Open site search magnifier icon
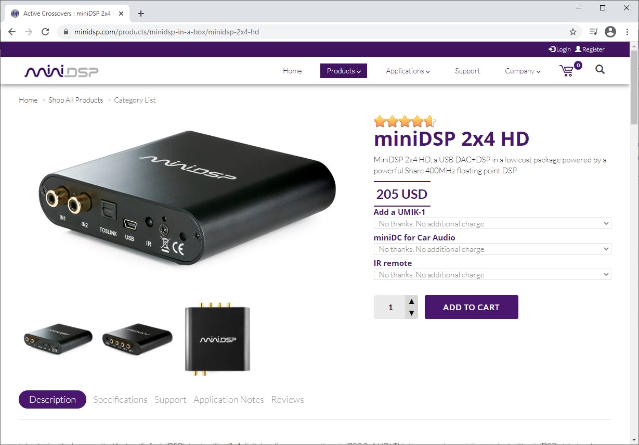This screenshot has width=639, height=445. tap(600, 69)
